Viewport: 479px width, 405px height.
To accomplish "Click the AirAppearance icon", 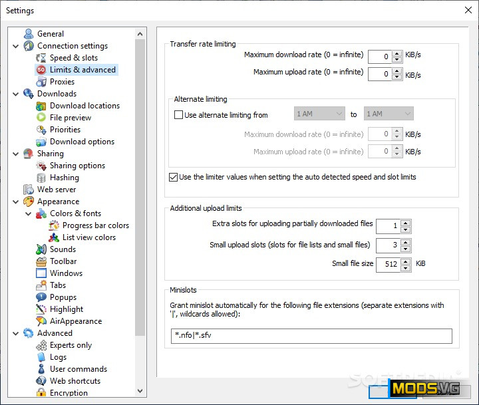I will click(x=41, y=321).
